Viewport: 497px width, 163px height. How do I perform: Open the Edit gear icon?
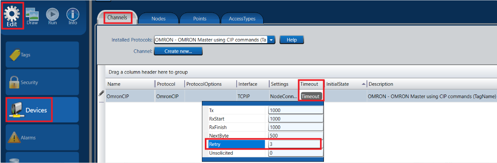click(x=13, y=15)
